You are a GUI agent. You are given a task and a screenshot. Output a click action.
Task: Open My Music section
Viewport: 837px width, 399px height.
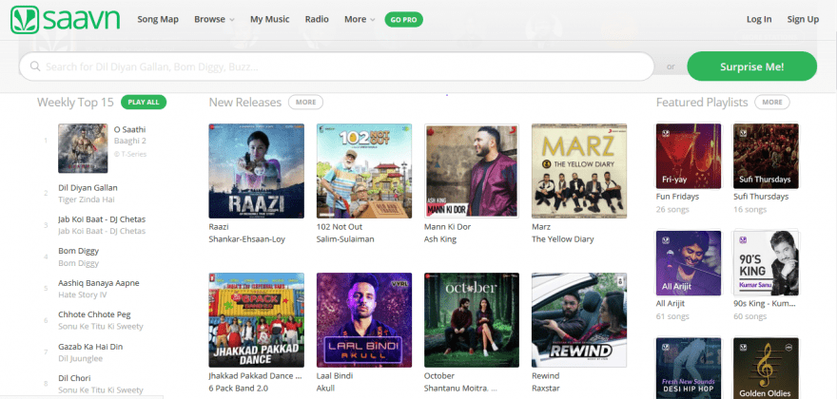269,19
